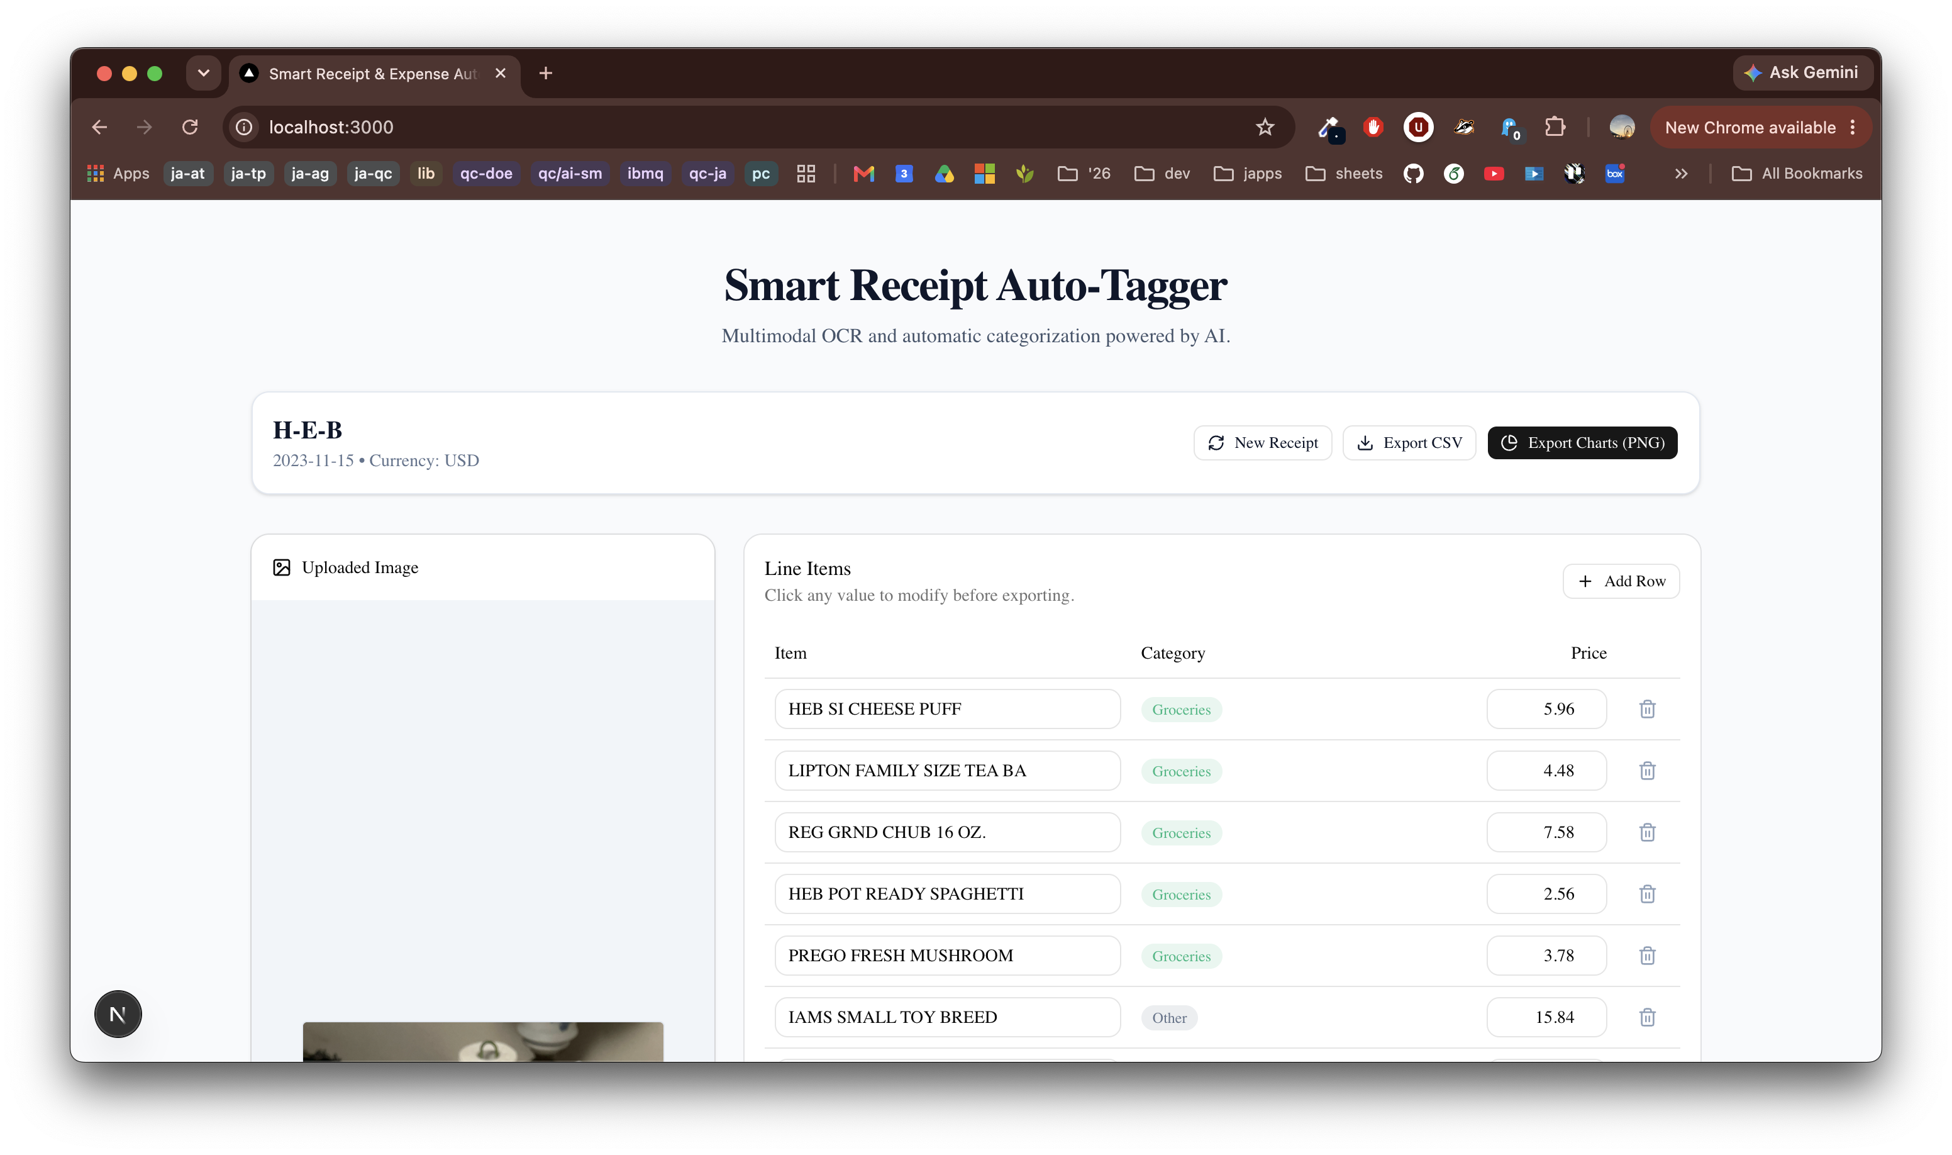The image size is (1952, 1155).
Task: Open the Extensions puzzle-piece menu
Action: click(x=1555, y=127)
